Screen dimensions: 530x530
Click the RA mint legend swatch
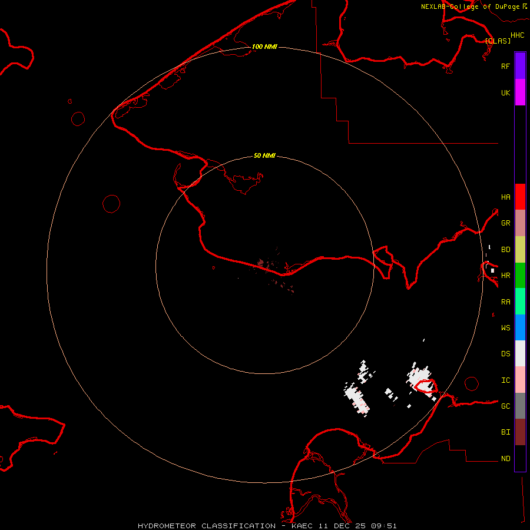click(520, 302)
